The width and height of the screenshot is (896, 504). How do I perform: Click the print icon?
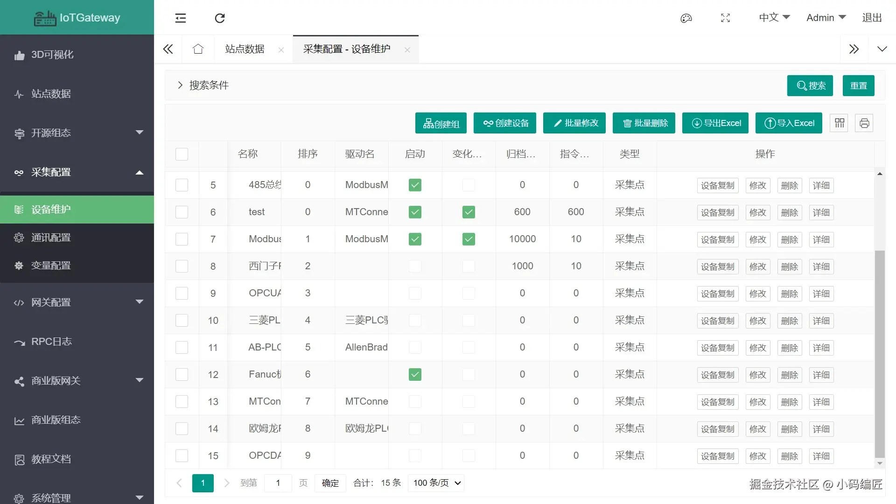[864, 123]
